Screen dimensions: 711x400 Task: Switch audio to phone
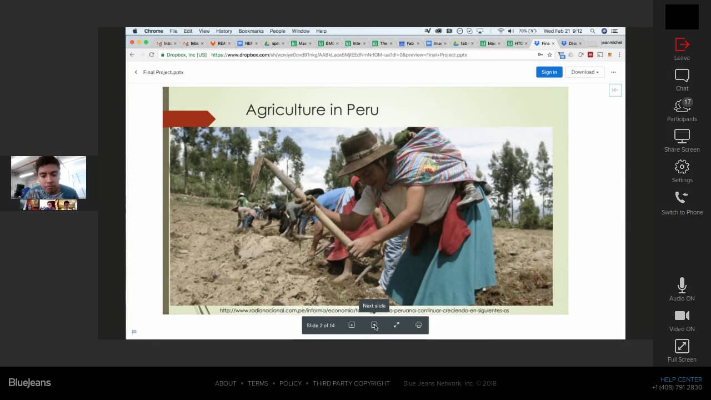[682, 203]
